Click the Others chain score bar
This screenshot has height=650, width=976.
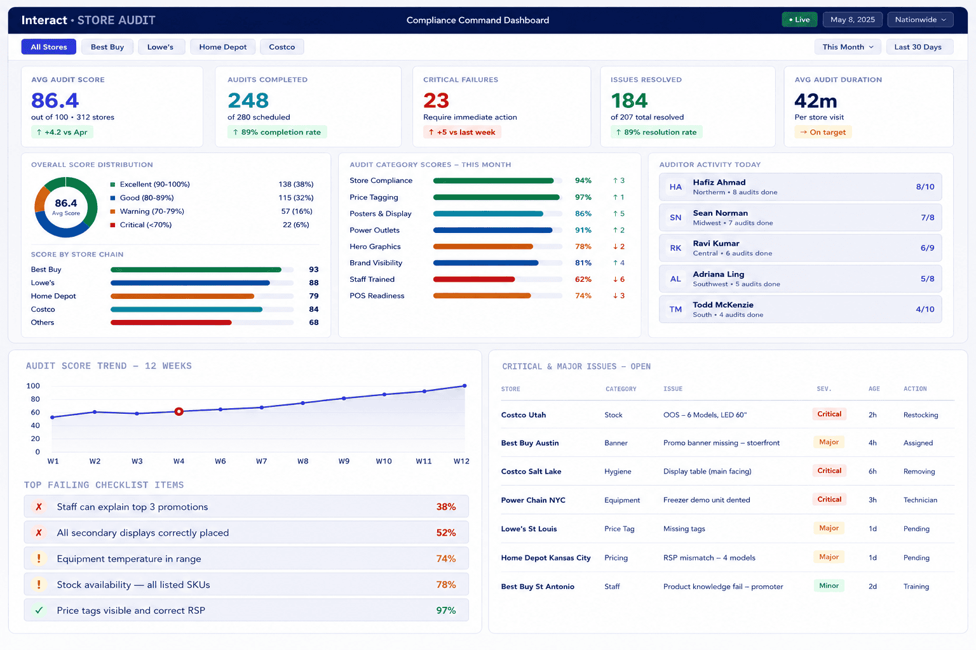tap(202, 322)
